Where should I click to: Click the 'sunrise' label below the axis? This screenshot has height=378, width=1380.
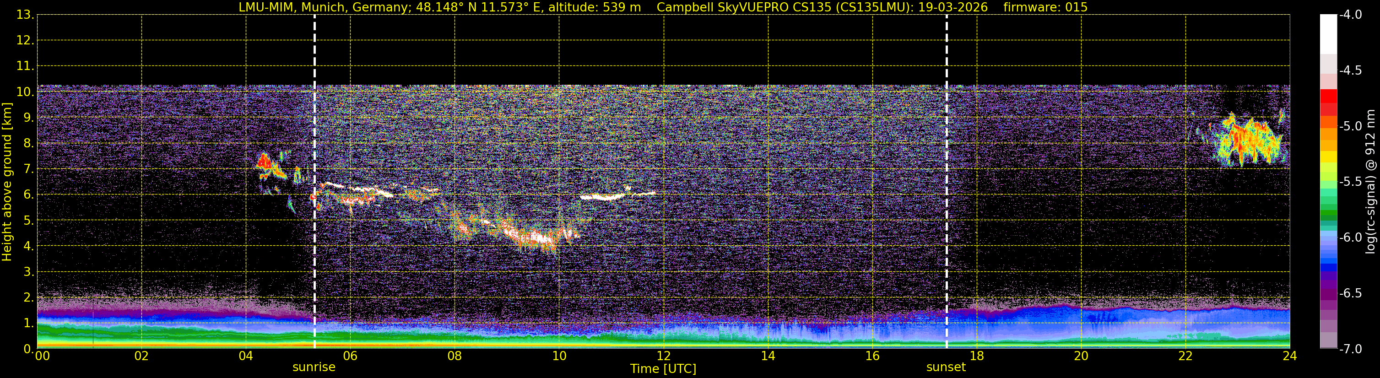click(x=314, y=367)
